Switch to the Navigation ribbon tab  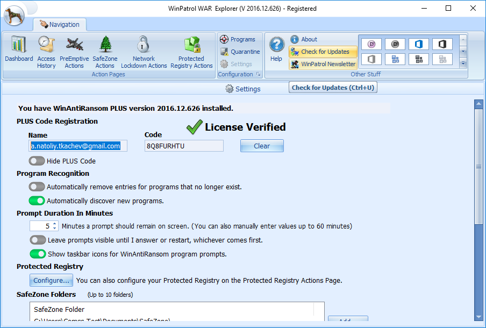click(x=60, y=25)
